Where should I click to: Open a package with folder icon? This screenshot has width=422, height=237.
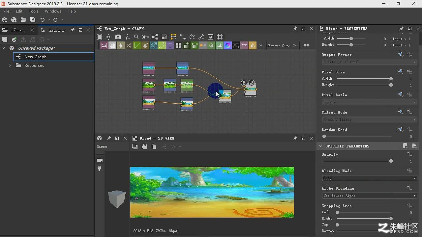[x=23, y=20]
